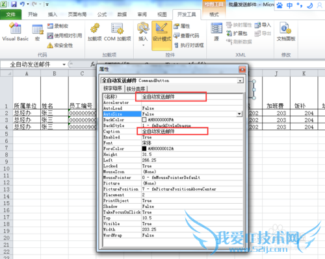
Task: Select the Enabled property row
Action: pos(173,137)
